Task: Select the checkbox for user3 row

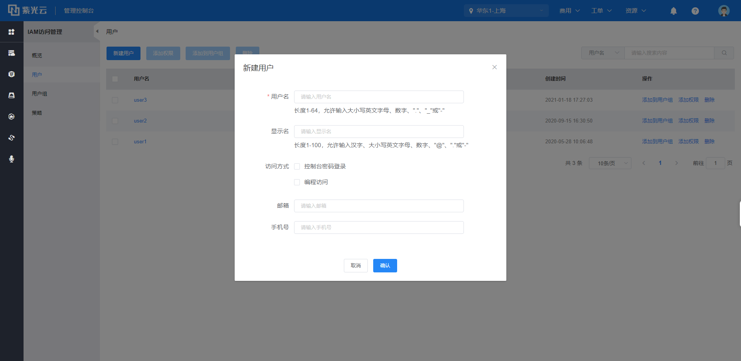Action: click(115, 100)
